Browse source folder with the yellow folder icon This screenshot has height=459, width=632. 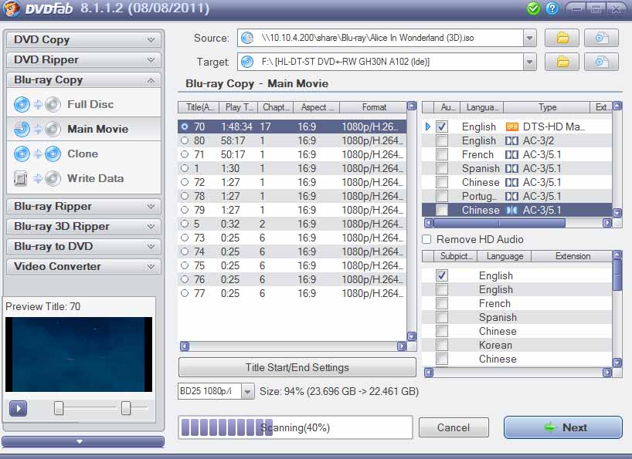pyautogui.click(x=562, y=39)
